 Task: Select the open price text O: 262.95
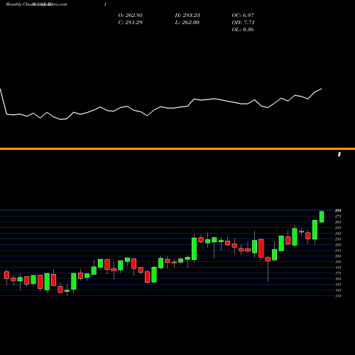pyautogui.click(x=131, y=16)
